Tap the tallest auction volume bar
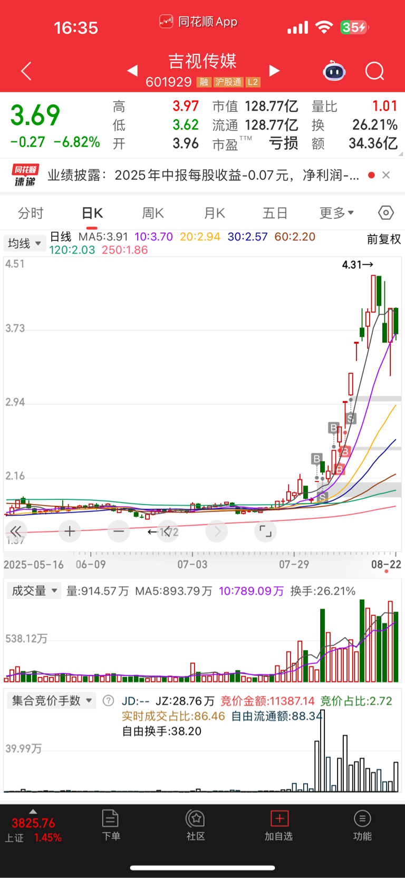The width and height of the screenshot is (405, 878). [x=322, y=750]
